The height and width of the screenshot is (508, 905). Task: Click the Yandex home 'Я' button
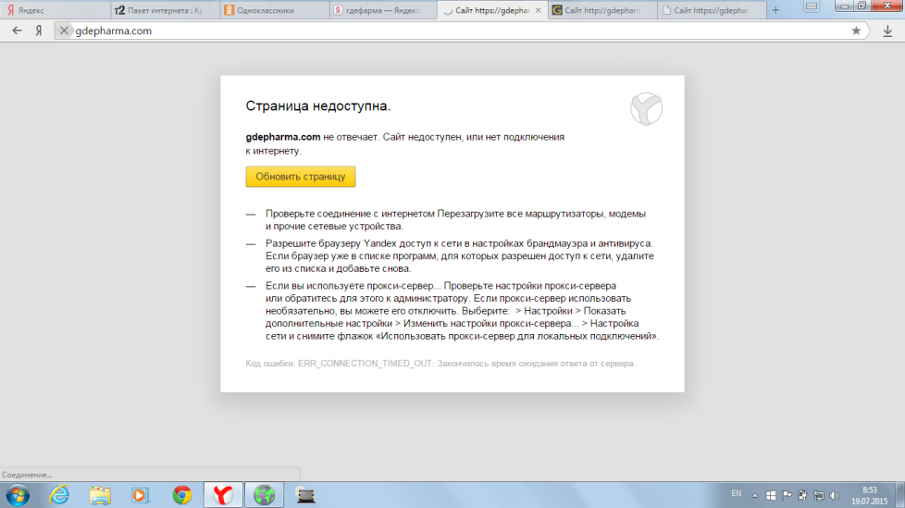click(x=39, y=31)
